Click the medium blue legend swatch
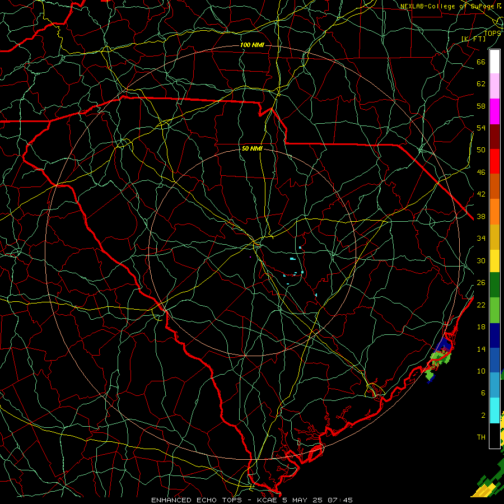Screen dimensions: 504x504 pyautogui.click(x=494, y=360)
